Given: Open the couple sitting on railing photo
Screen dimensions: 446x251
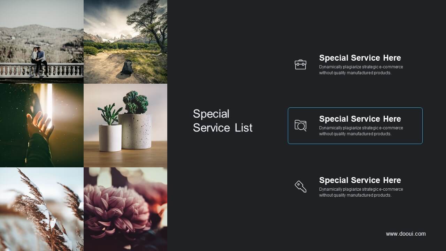Looking at the screenshot, I should [42, 42].
